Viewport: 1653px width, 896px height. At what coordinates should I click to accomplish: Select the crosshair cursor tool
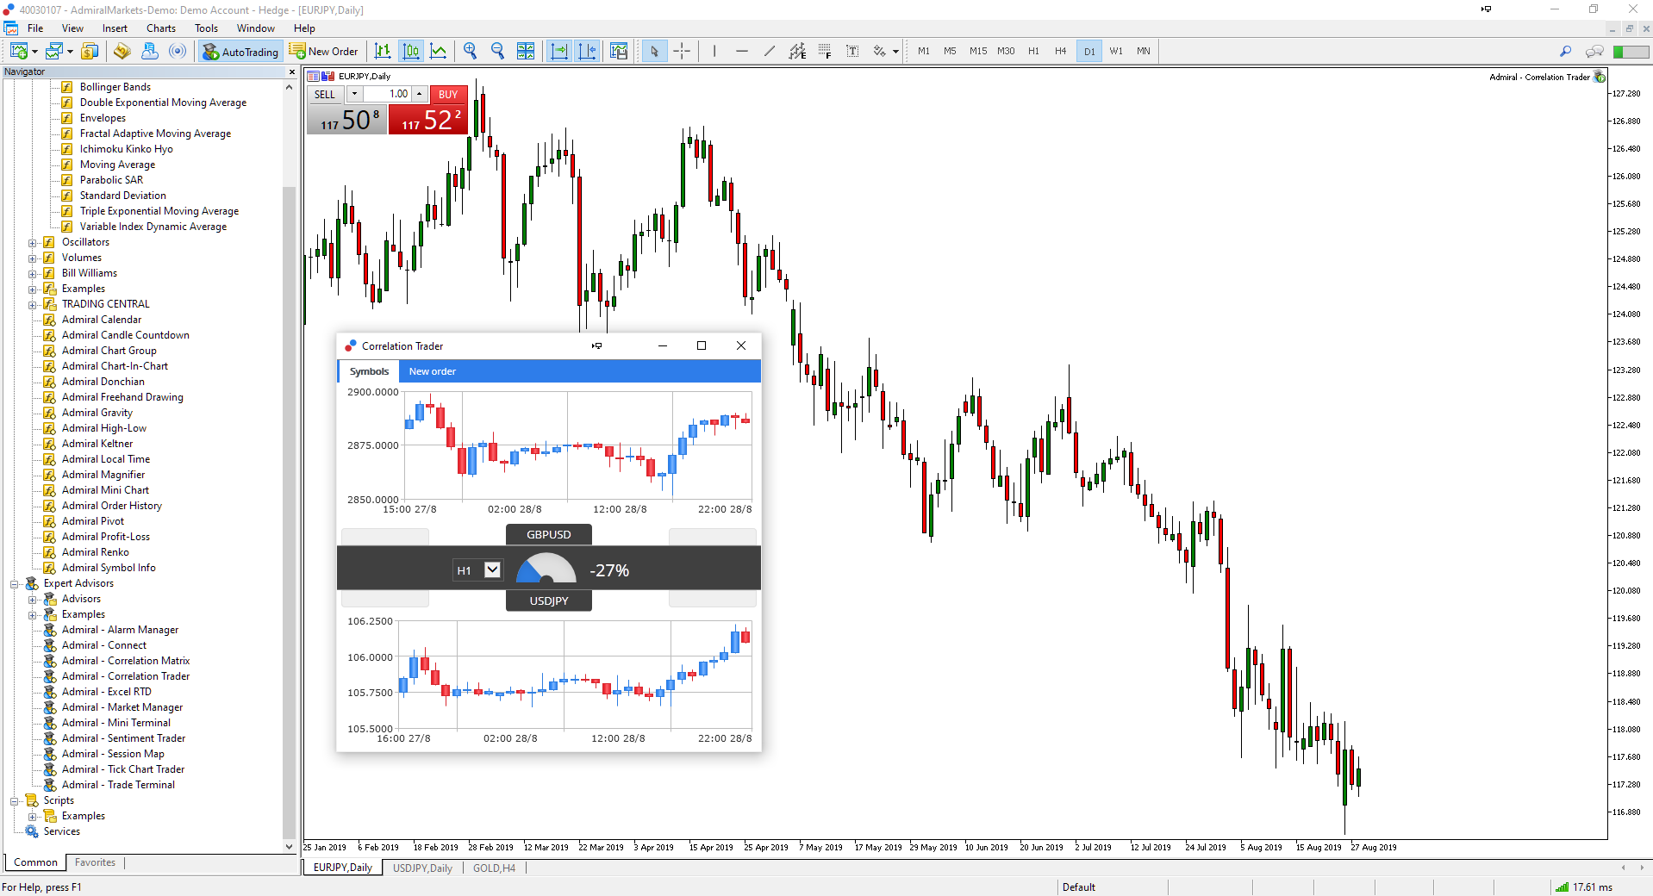[x=682, y=52]
